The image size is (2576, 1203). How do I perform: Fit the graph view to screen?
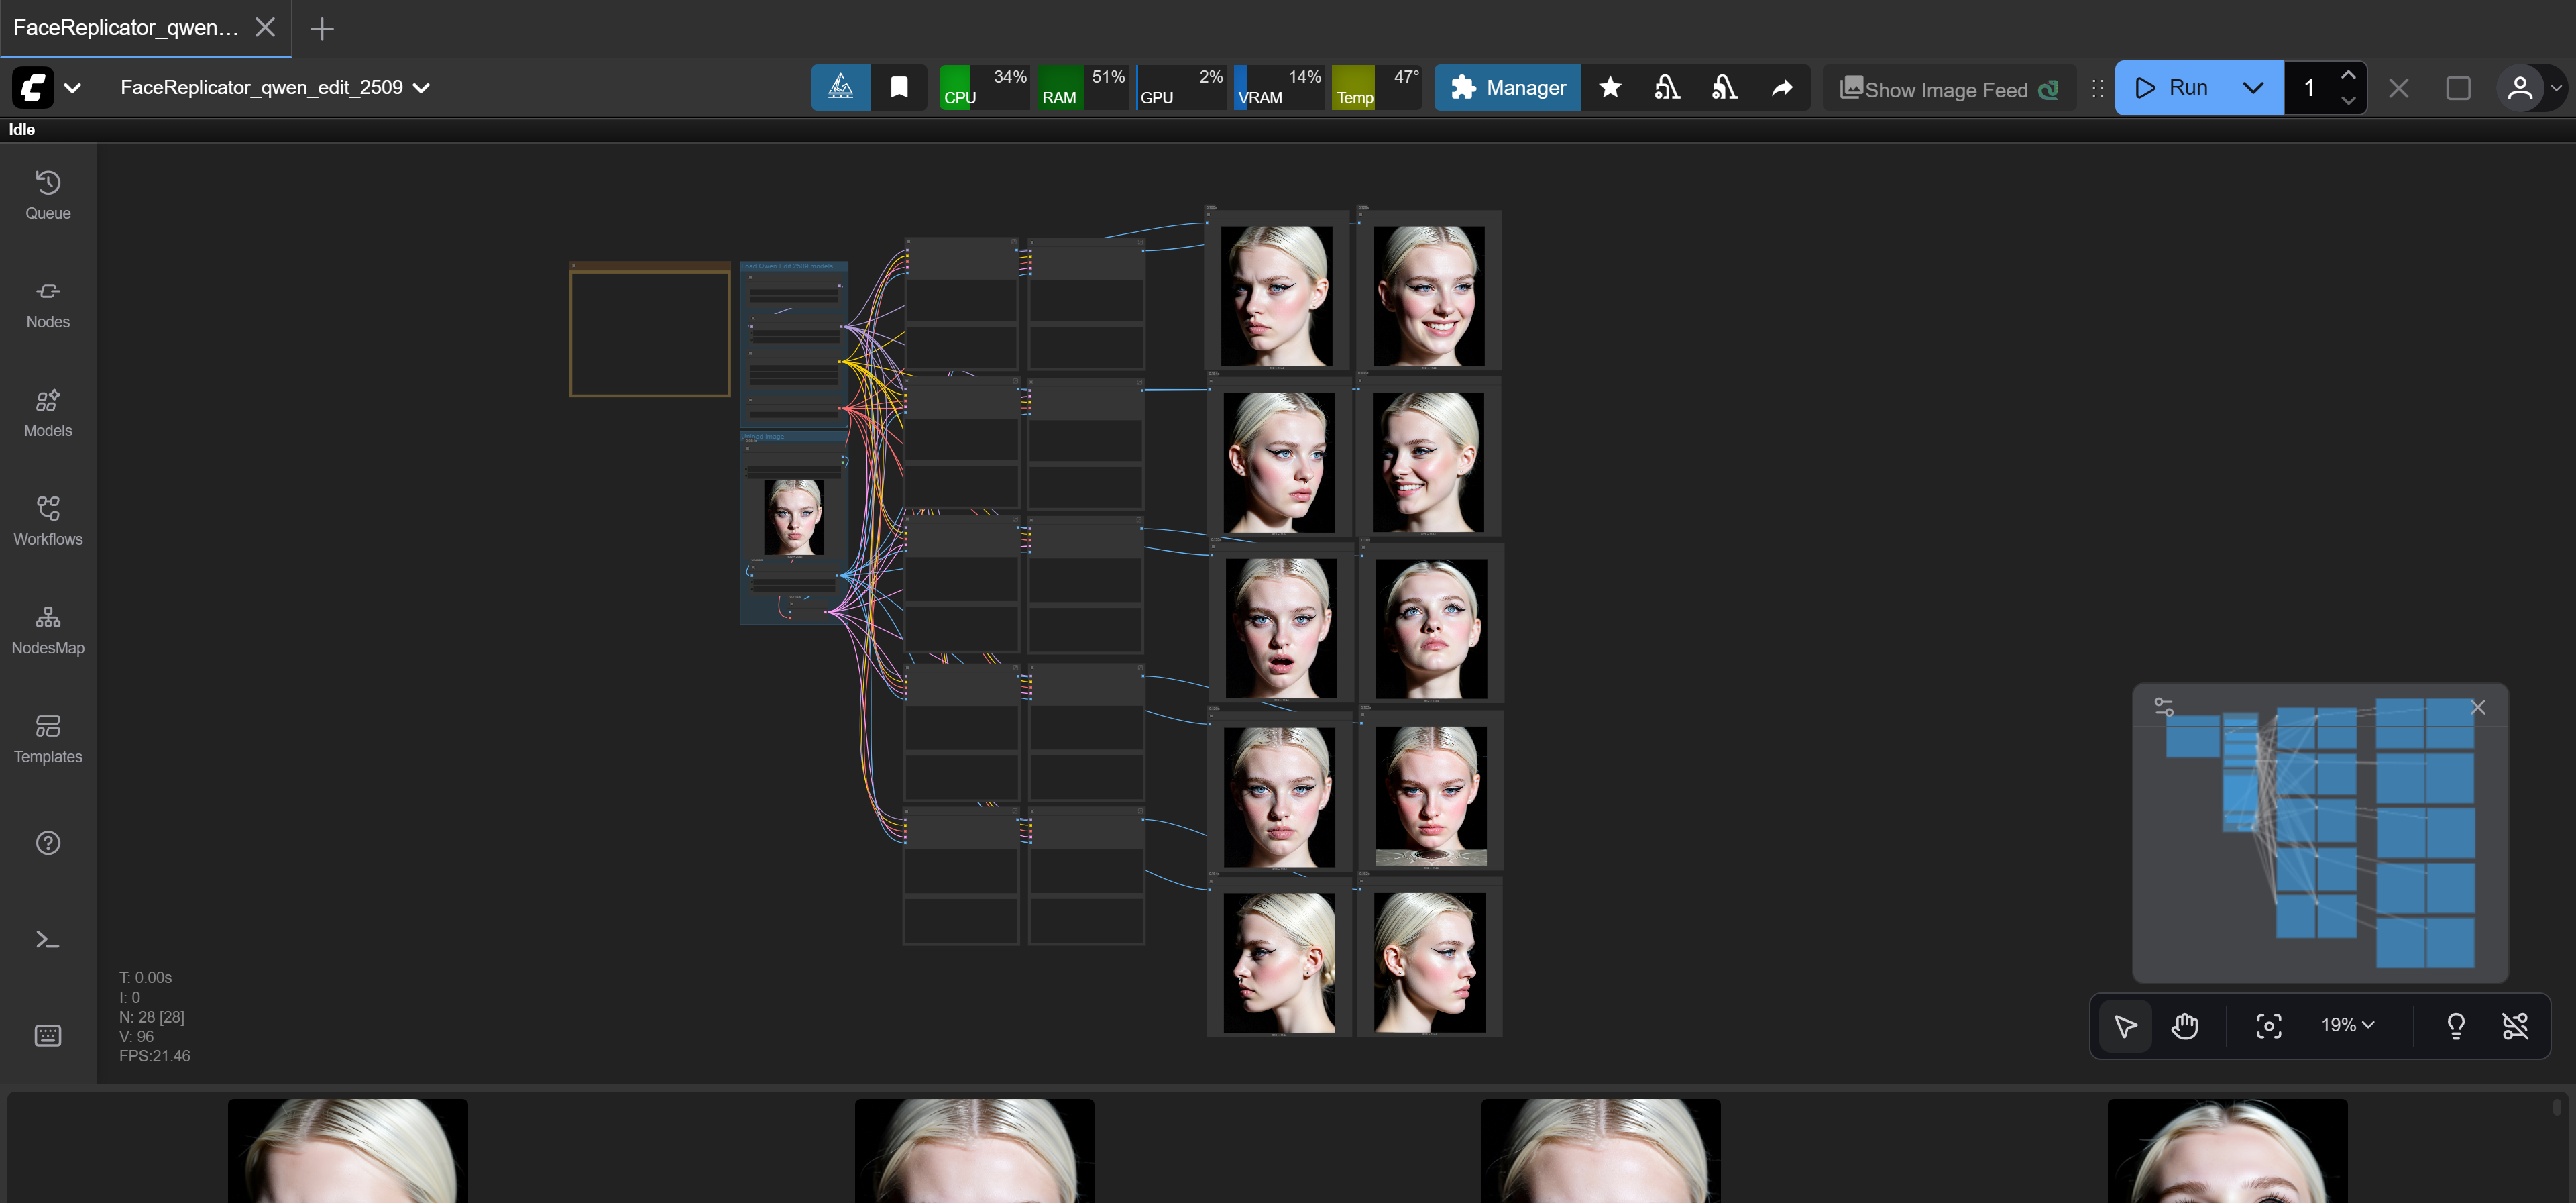(2269, 1025)
